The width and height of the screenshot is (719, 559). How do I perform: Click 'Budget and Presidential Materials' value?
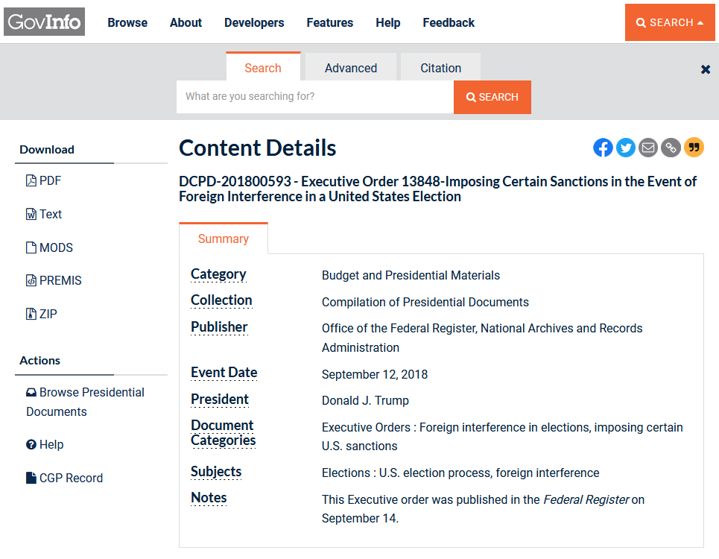[411, 275]
